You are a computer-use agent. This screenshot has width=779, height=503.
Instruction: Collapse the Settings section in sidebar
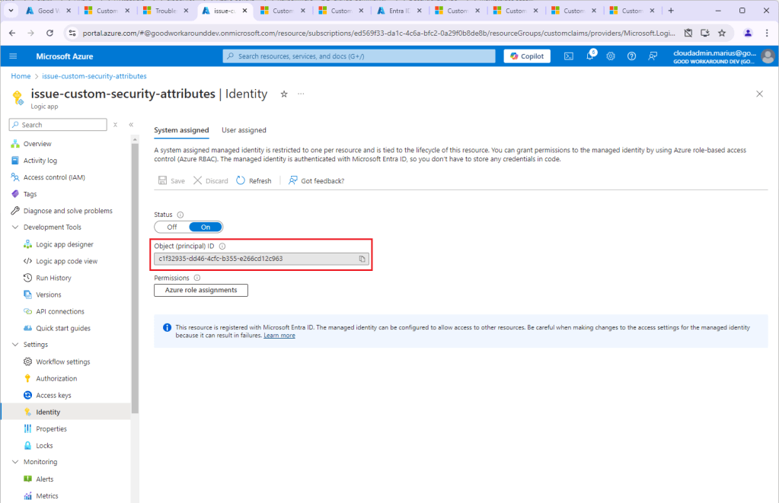pyautogui.click(x=15, y=345)
